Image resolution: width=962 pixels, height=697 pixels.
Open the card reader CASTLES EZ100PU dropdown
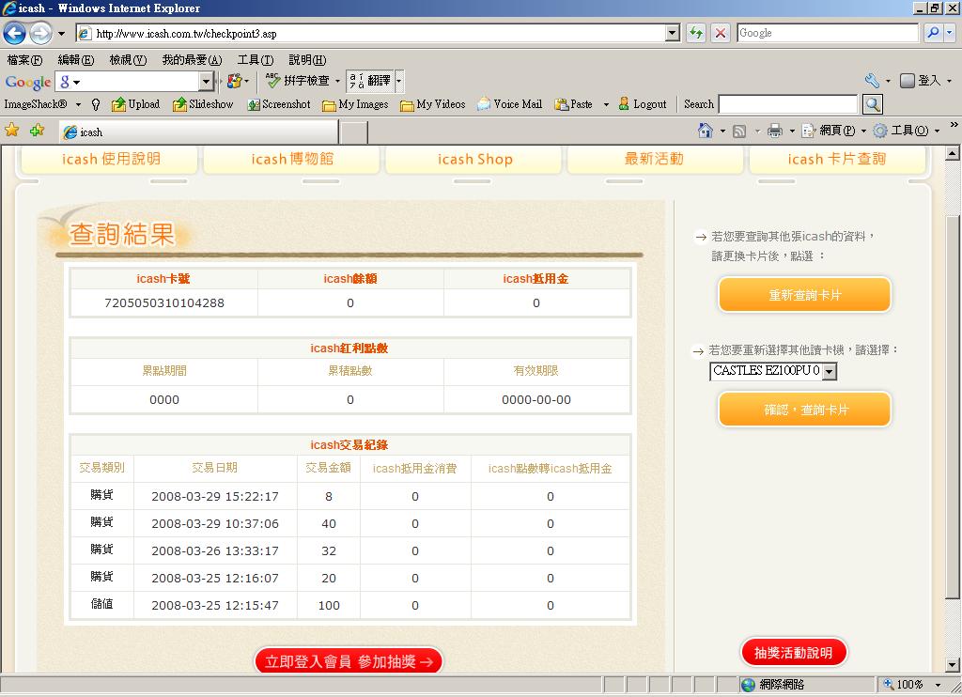tap(830, 371)
